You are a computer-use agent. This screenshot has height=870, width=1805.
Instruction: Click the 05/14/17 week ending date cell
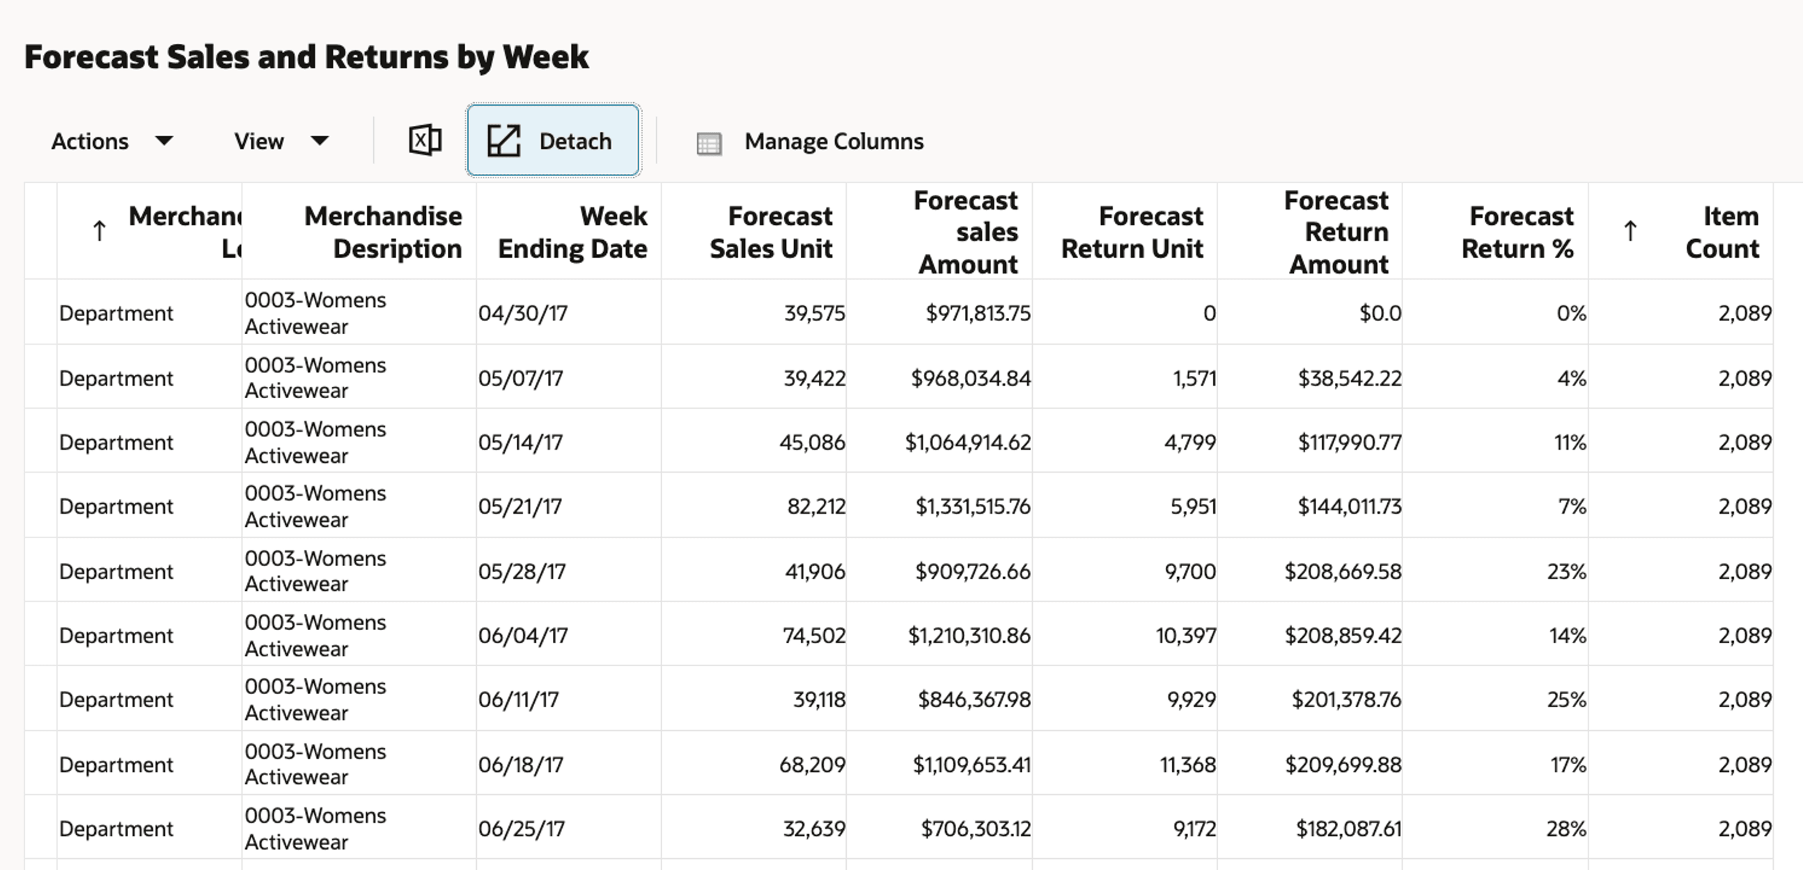[521, 443]
